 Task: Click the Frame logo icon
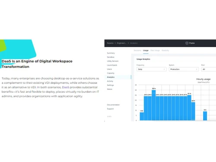(x=187, y=43)
